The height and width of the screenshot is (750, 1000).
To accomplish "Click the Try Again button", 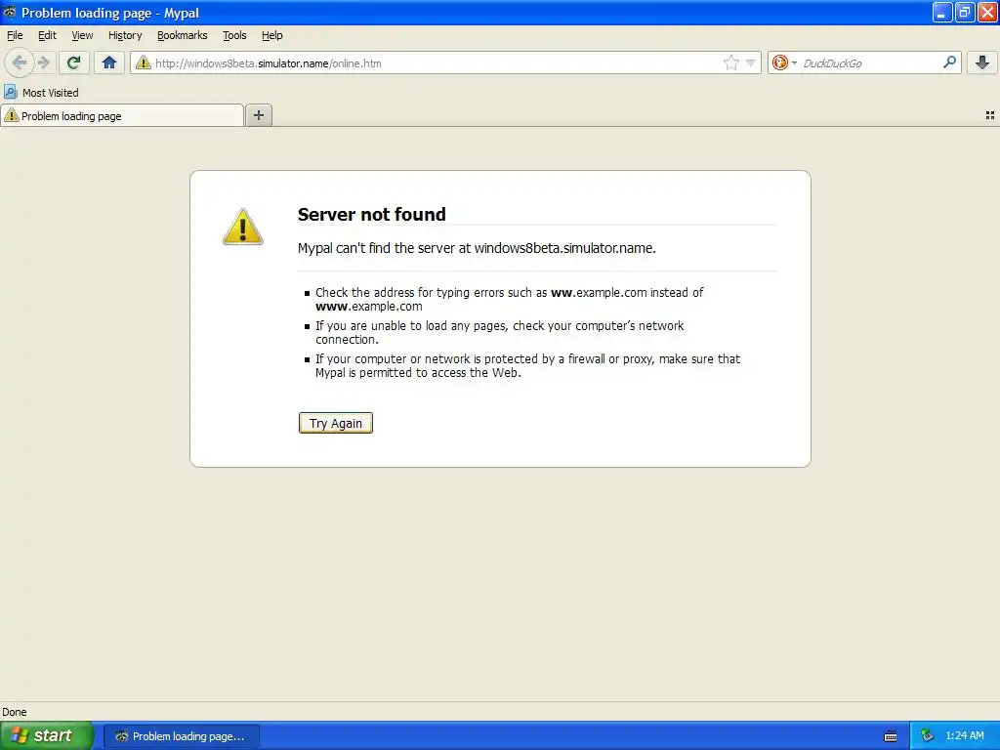I will 336,423.
